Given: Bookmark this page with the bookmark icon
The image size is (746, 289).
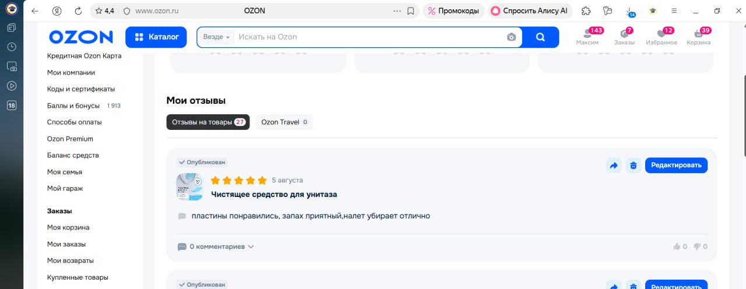Looking at the screenshot, I should pyautogui.click(x=411, y=11).
